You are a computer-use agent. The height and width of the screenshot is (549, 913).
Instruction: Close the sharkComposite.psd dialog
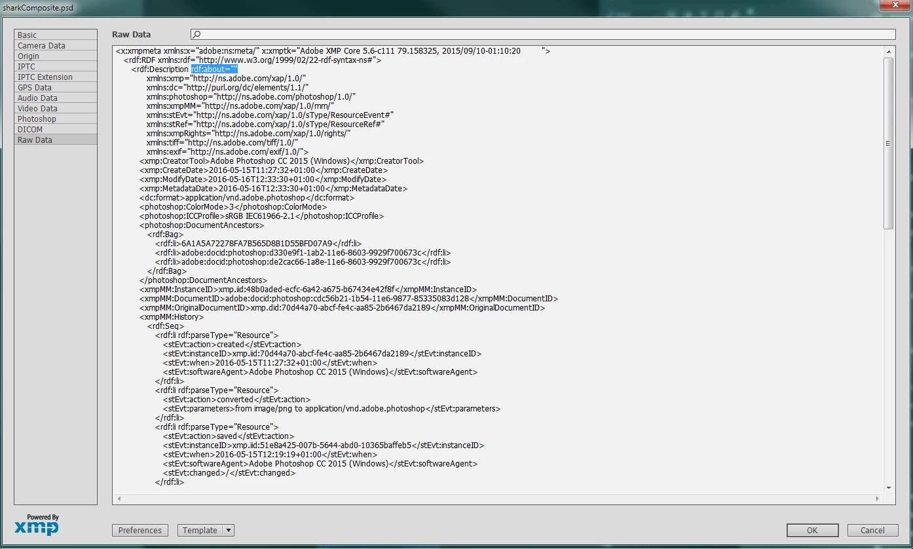(893, 5)
